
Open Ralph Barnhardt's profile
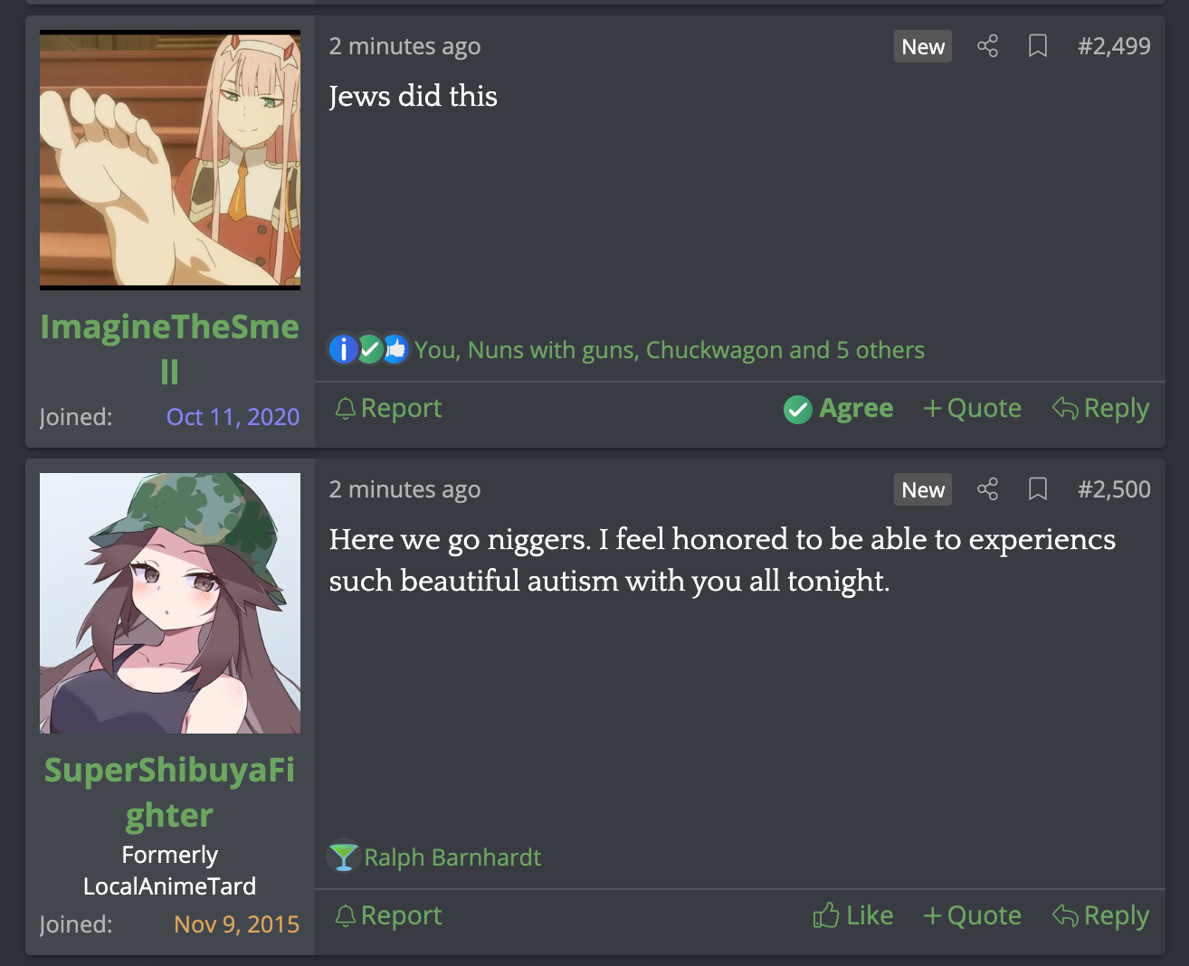pyautogui.click(x=452, y=857)
